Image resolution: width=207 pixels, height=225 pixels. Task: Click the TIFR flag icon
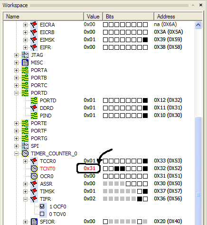34,199
